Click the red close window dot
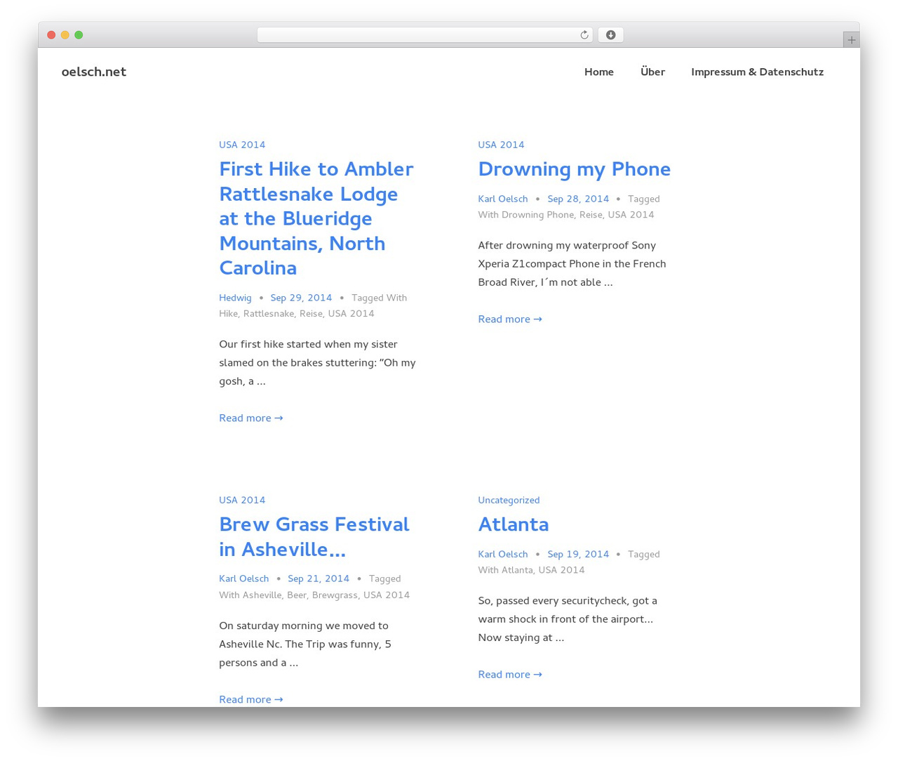This screenshot has height=761, width=898. [51, 35]
